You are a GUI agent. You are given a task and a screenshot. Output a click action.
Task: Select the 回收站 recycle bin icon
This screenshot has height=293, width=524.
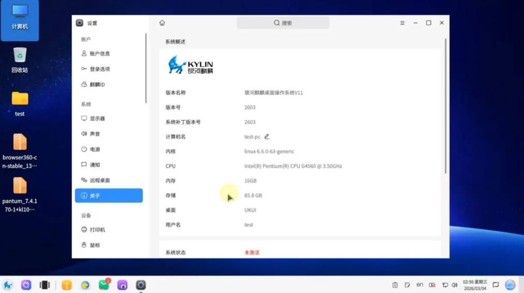coord(20,60)
